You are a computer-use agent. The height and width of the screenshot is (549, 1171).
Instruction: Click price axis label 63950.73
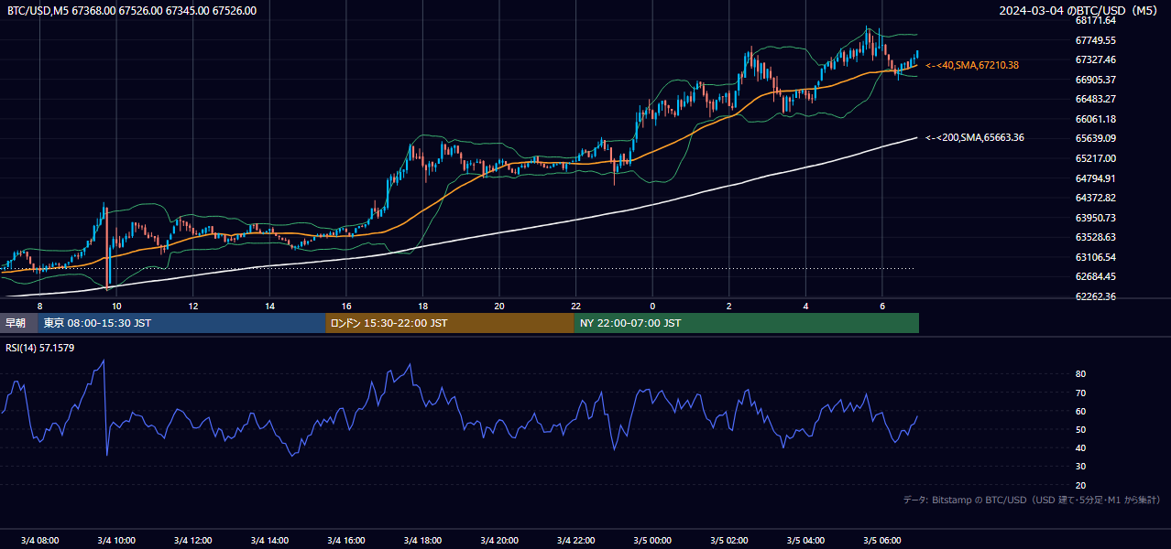1095,218
